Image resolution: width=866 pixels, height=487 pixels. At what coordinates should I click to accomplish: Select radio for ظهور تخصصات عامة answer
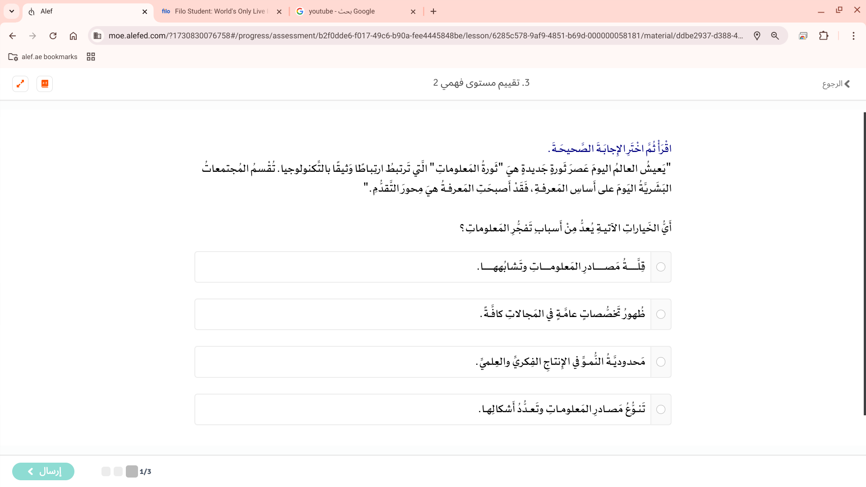(x=661, y=314)
